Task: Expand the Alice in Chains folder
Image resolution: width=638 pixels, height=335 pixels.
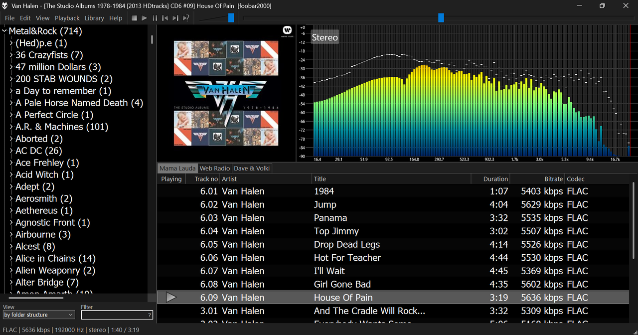Action: [x=11, y=258]
